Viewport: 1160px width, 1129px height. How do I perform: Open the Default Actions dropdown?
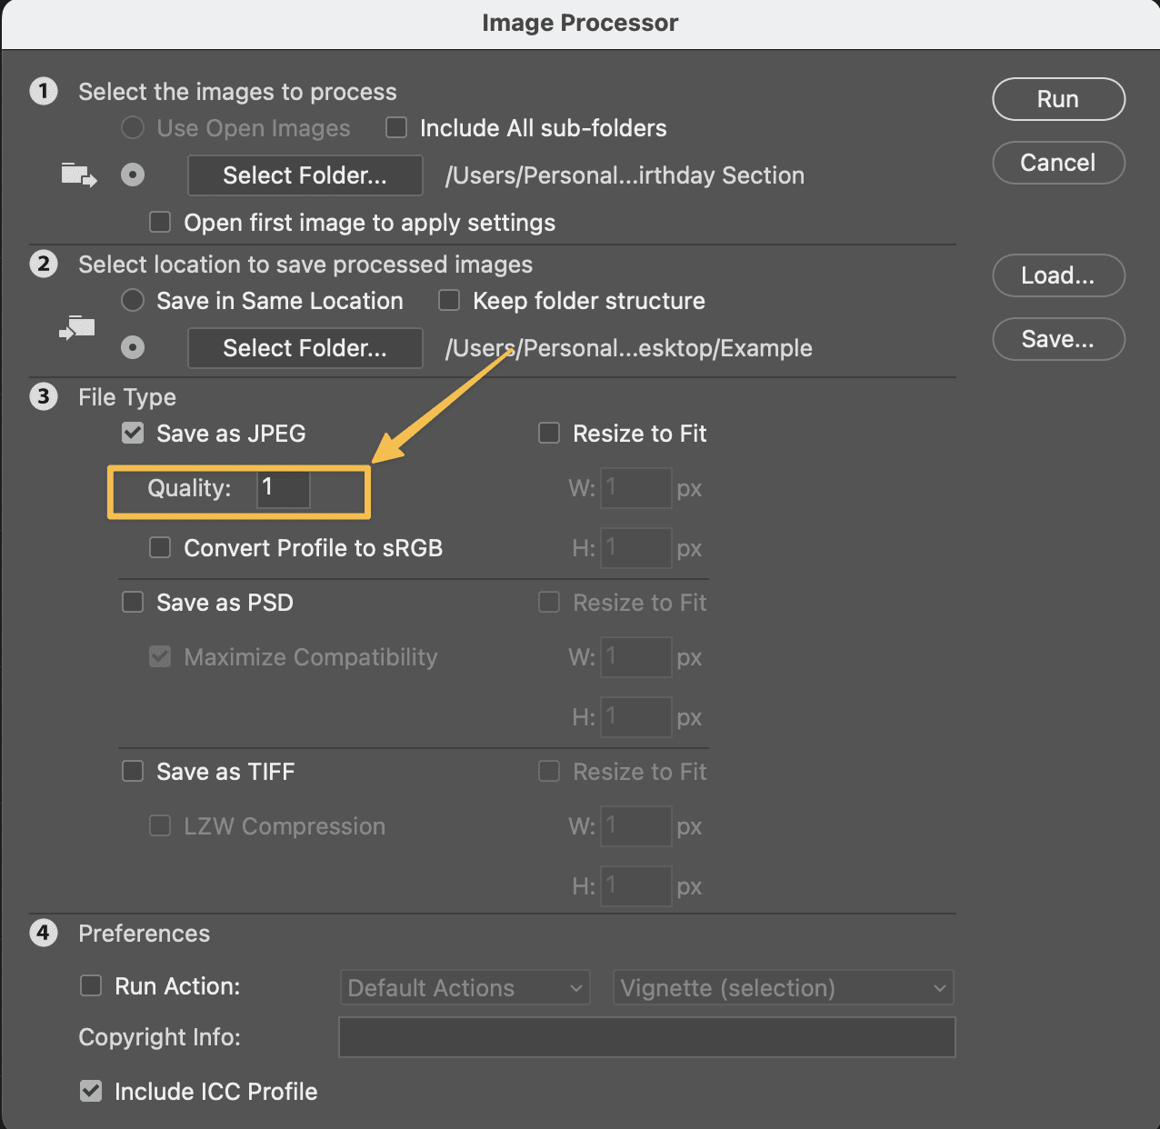[465, 987]
